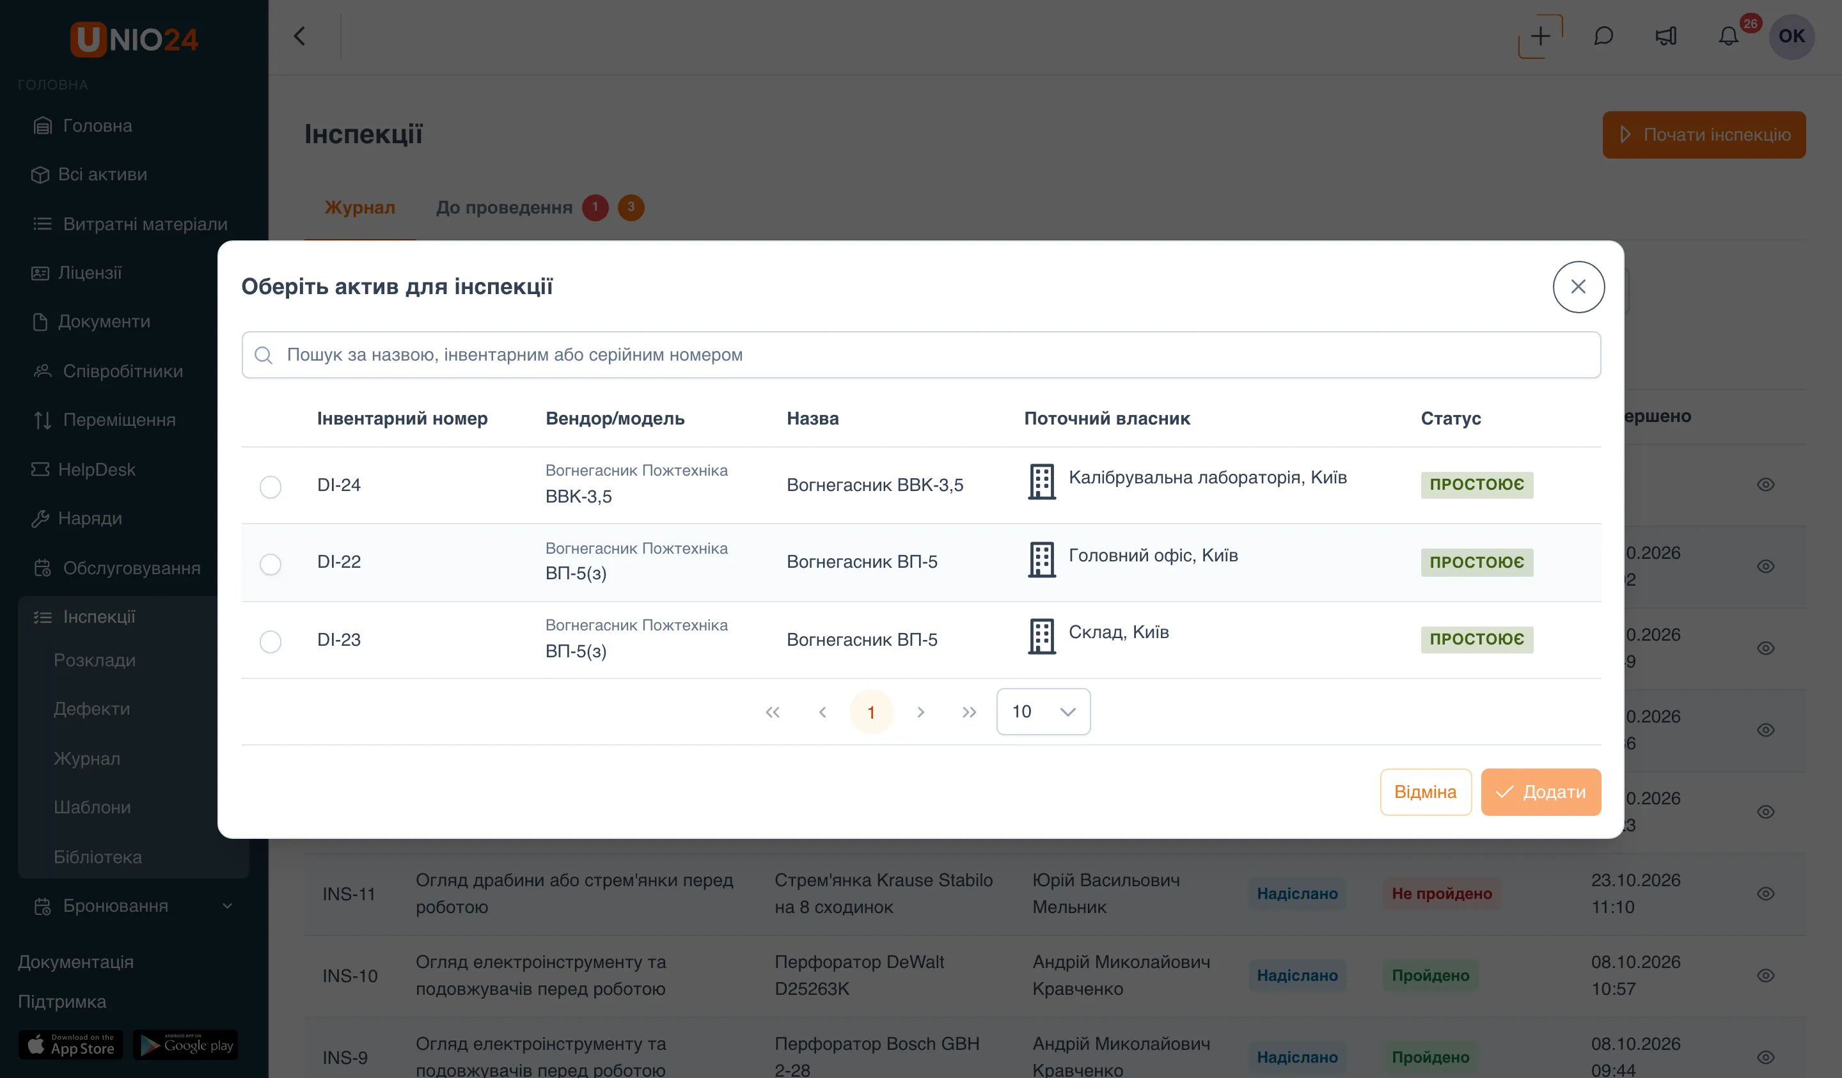The image size is (1842, 1078).
Task: Open the chat messages icon
Action: point(1603,36)
